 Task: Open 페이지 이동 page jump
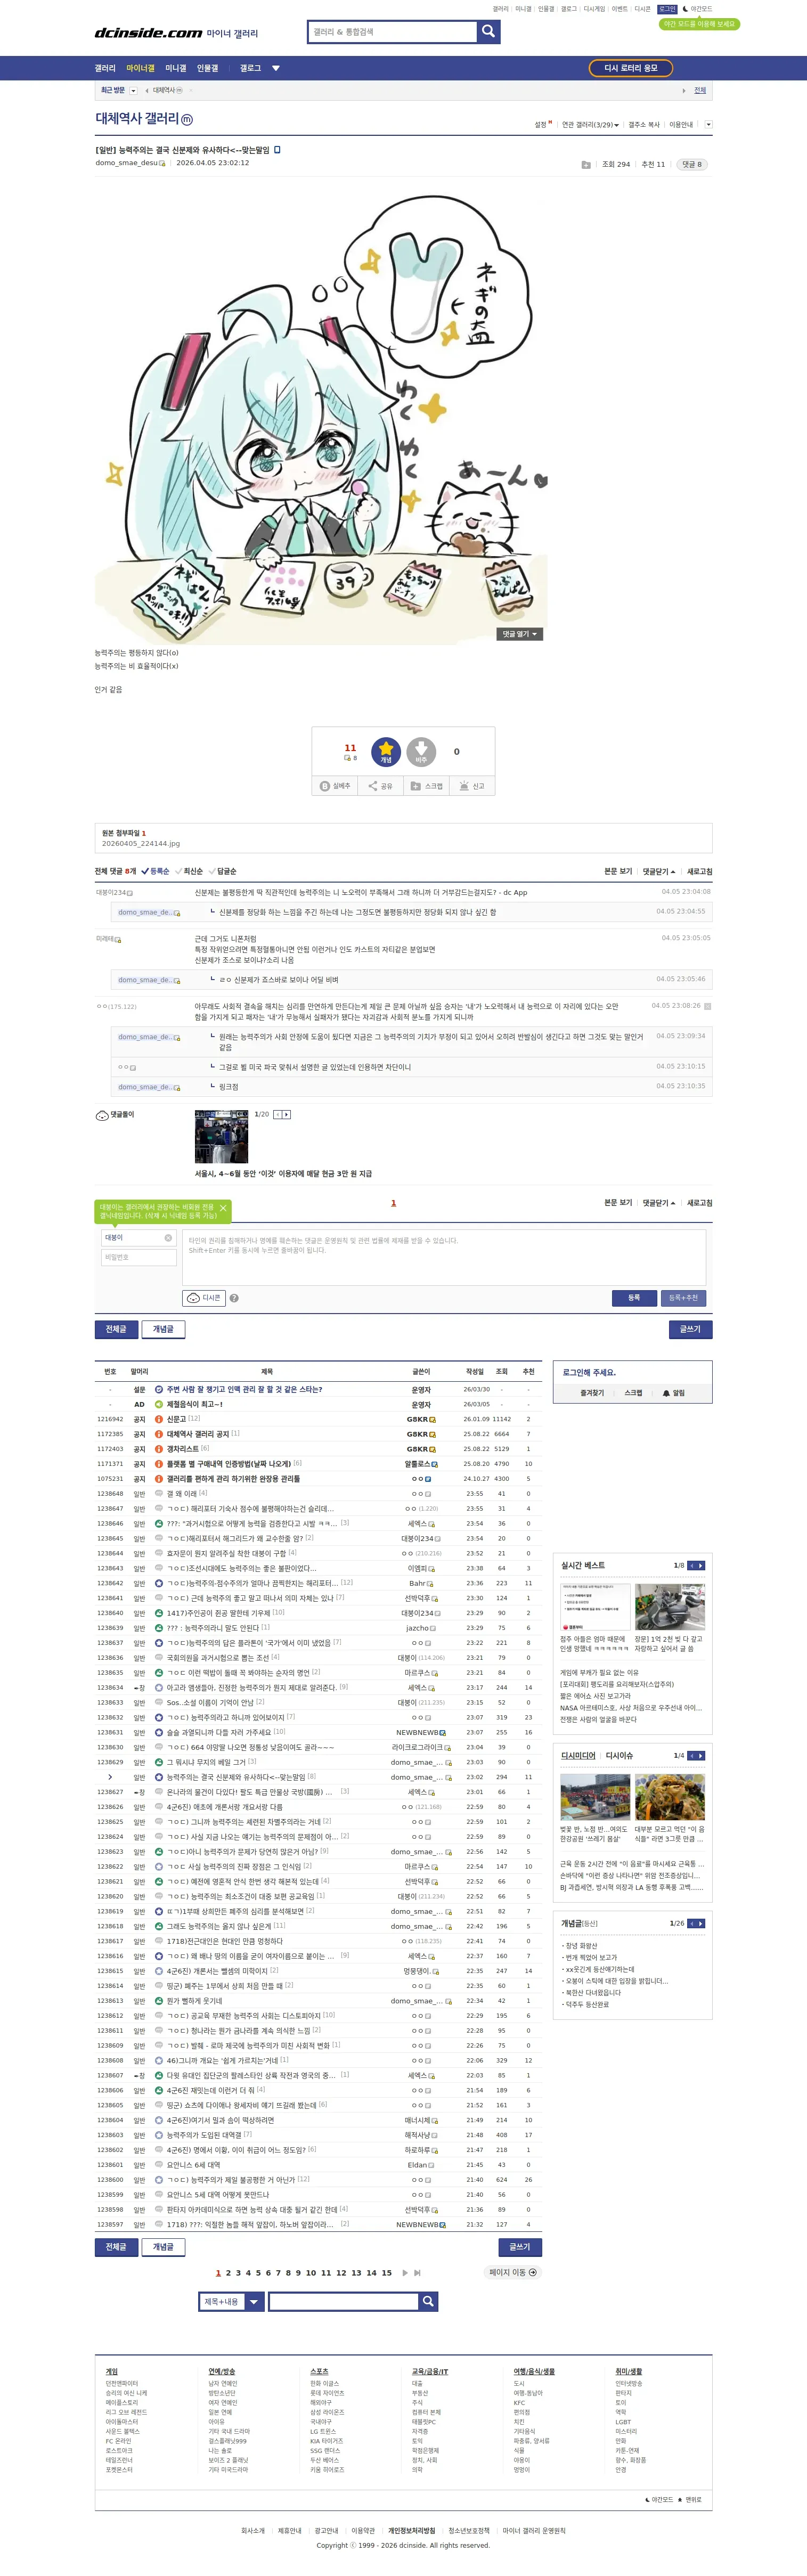click(x=512, y=2272)
